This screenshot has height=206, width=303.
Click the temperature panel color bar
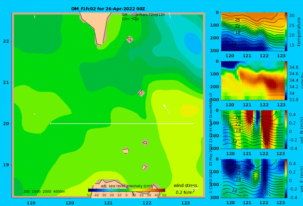pos(286,32)
